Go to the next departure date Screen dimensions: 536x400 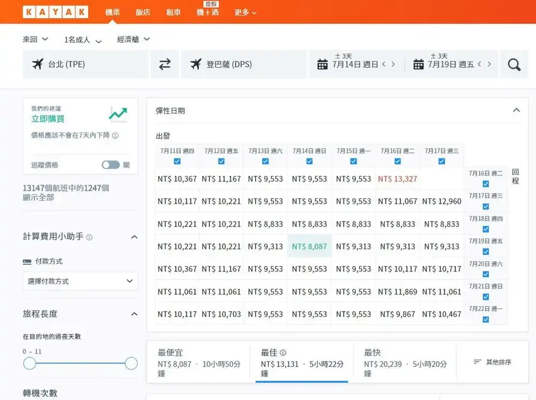393,64
